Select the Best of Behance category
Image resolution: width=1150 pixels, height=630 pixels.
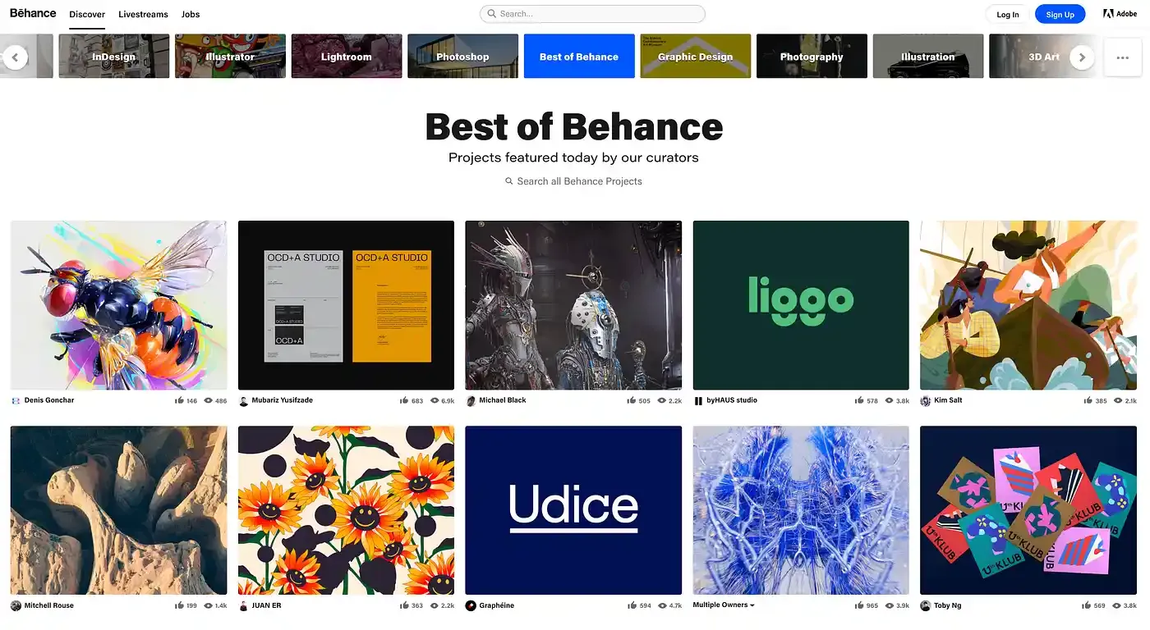point(579,56)
